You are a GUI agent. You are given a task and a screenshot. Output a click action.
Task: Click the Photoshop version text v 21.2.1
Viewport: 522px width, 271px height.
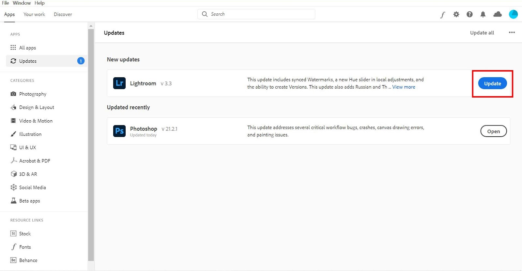(x=169, y=129)
